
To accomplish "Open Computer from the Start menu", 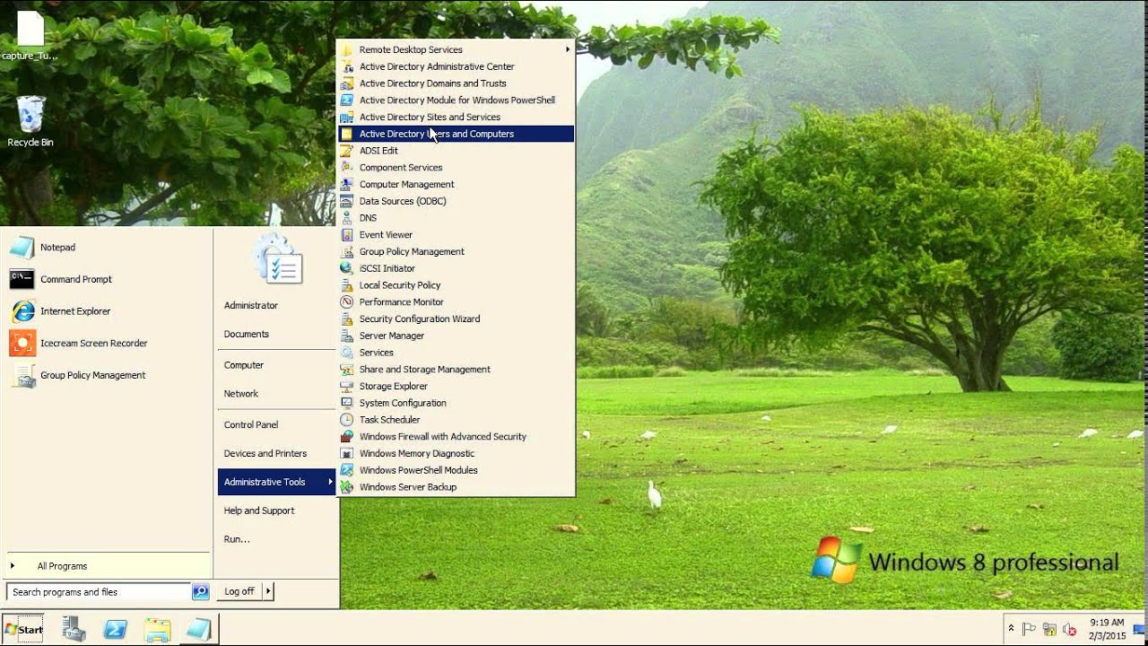I will [x=276, y=366].
